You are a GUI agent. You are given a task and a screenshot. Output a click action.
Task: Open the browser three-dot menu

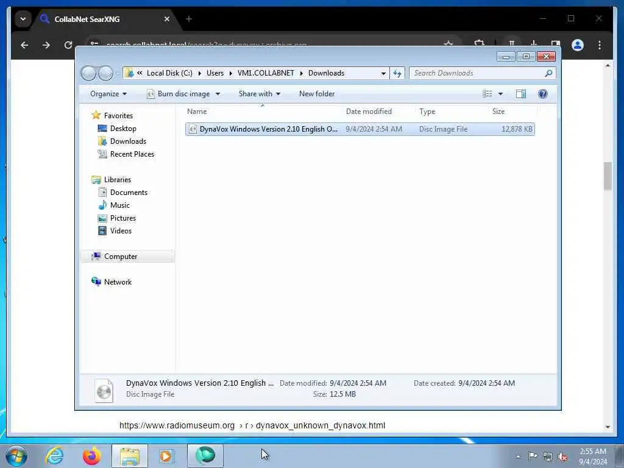click(x=600, y=45)
